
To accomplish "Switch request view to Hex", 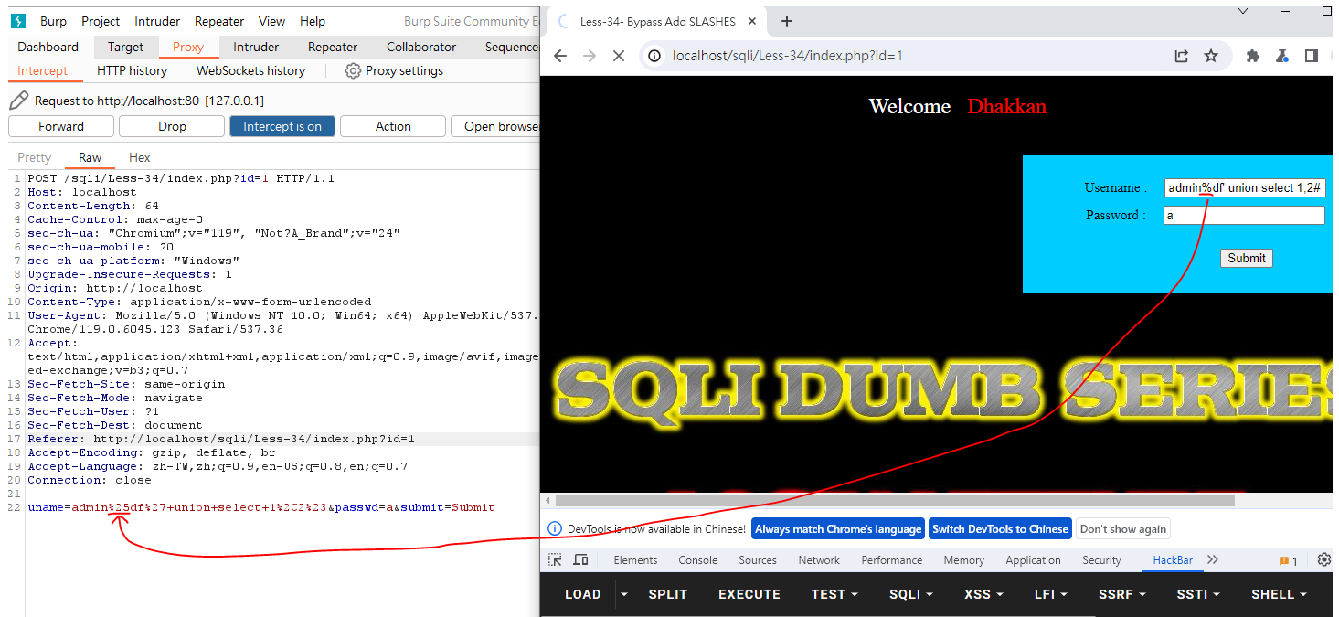I will tap(140, 157).
